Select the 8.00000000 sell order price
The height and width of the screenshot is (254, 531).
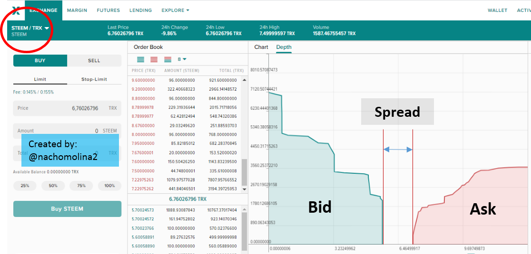pos(143,134)
